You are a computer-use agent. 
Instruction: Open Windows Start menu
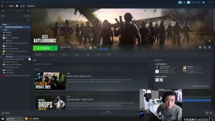[3, 119]
